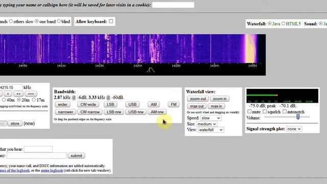The height and width of the screenshot is (184, 327).
Task: Click the 'that you hear' callsign input field
Action: (38, 149)
